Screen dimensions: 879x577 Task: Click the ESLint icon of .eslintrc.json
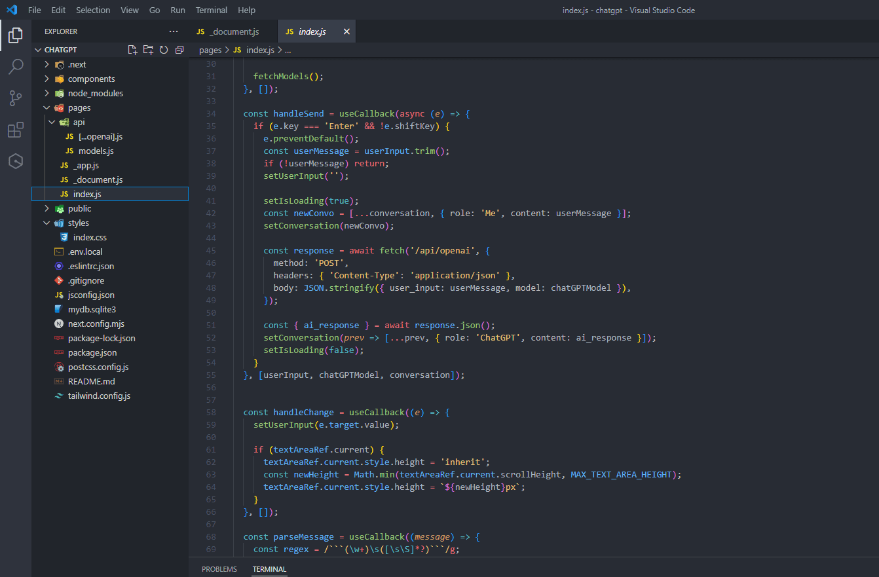[x=59, y=266]
